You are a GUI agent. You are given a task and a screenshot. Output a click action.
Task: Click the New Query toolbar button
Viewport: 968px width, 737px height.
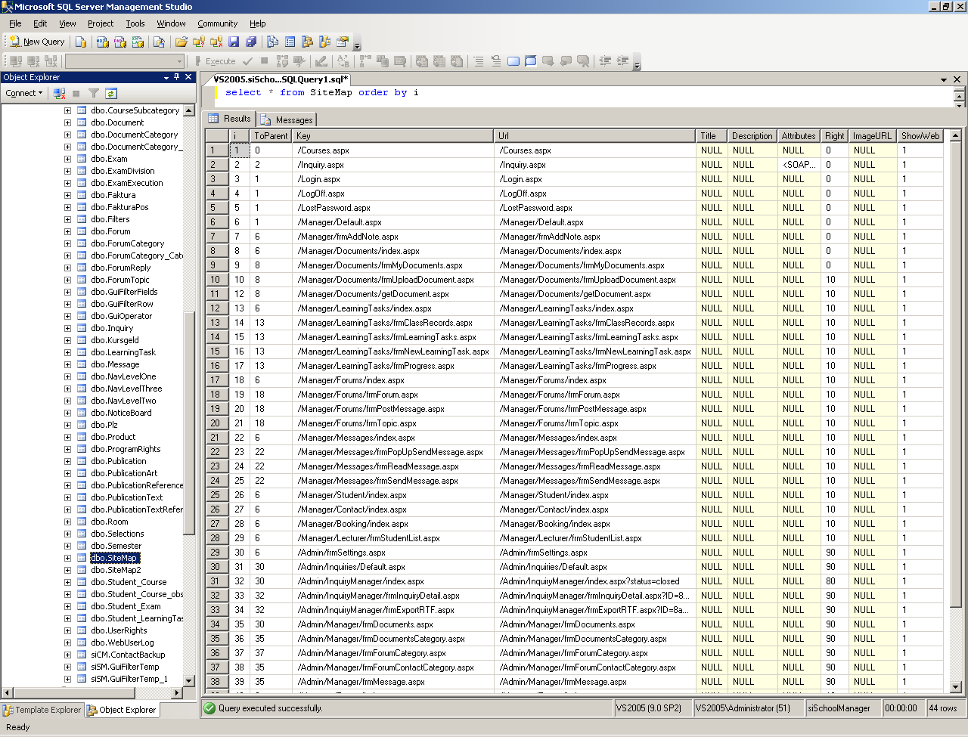pos(37,42)
